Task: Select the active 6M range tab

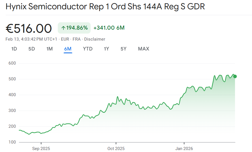Action: 68,49
